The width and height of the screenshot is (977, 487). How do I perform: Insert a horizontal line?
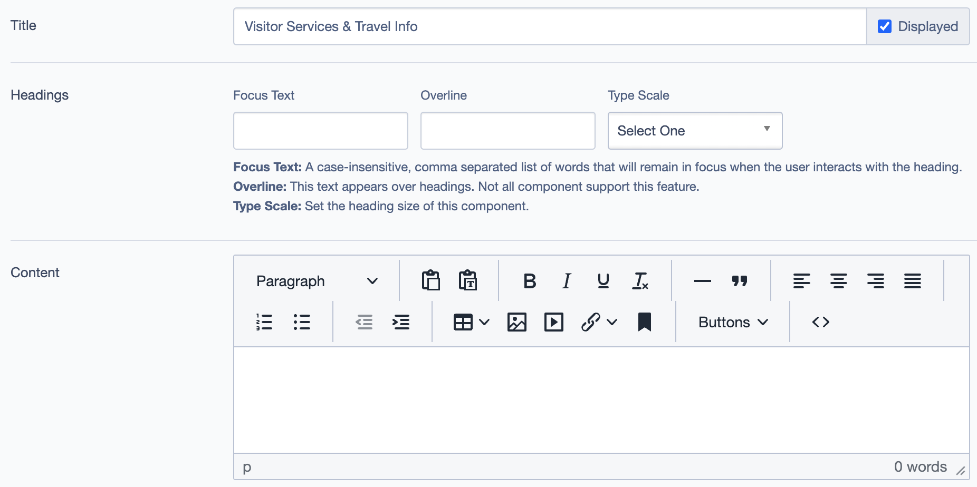click(702, 281)
